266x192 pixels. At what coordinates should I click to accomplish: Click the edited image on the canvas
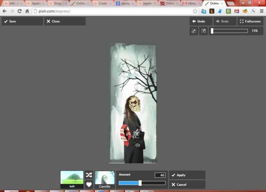point(133,103)
